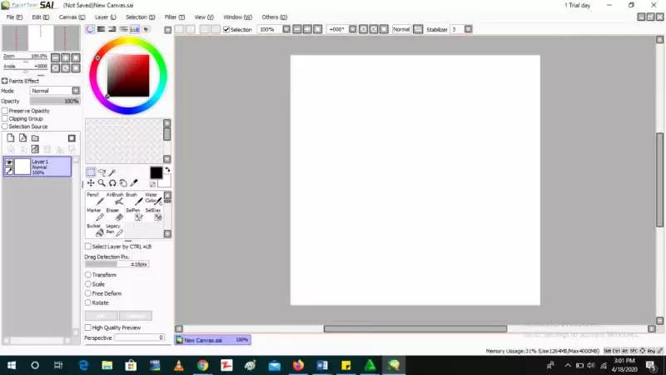Select the Magic Wand tool

coord(112,172)
